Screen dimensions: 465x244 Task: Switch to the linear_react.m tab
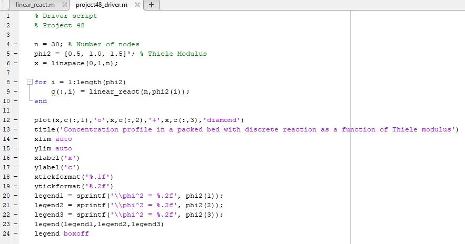35,5
